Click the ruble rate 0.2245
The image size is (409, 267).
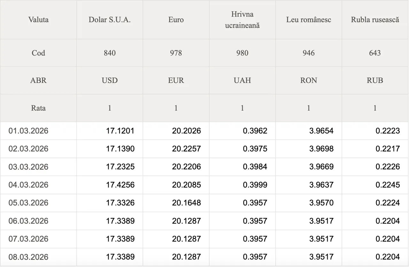coord(387,185)
